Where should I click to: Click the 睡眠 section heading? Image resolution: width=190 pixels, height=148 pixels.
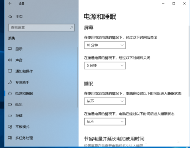tap(89, 84)
